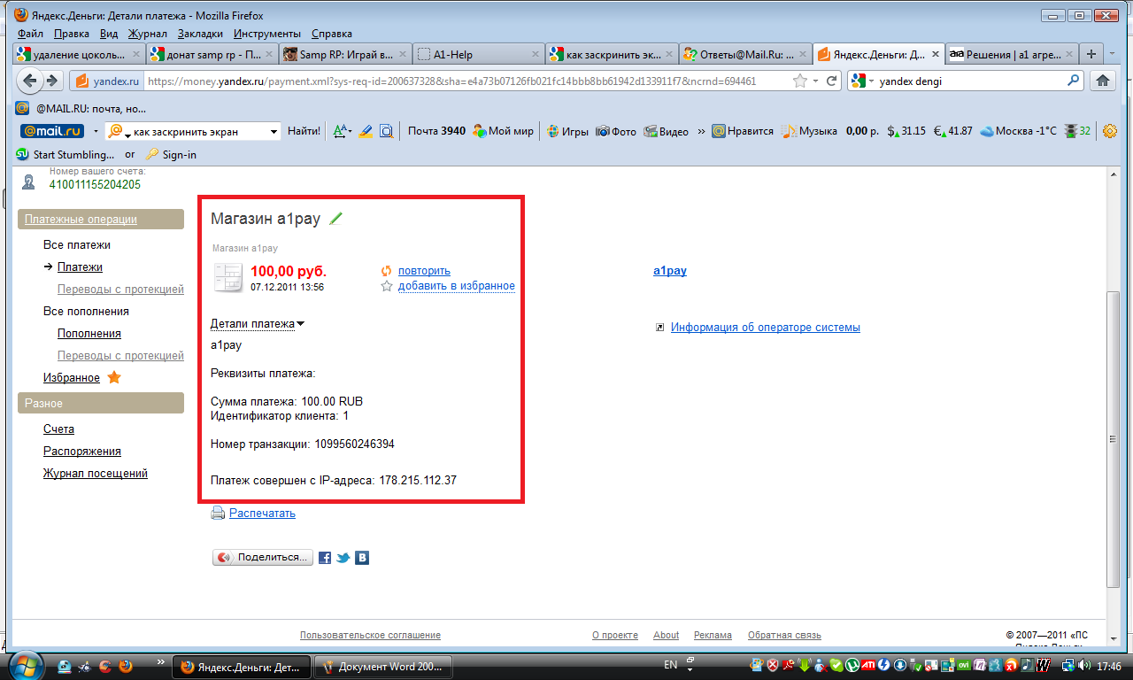The height and width of the screenshot is (680, 1133).
Task: Click the search magnifier icon in search box
Action: pos(1074,81)
